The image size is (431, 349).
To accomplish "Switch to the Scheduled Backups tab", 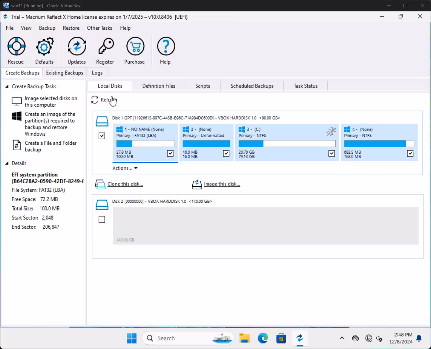I will (x=252, y=86).
